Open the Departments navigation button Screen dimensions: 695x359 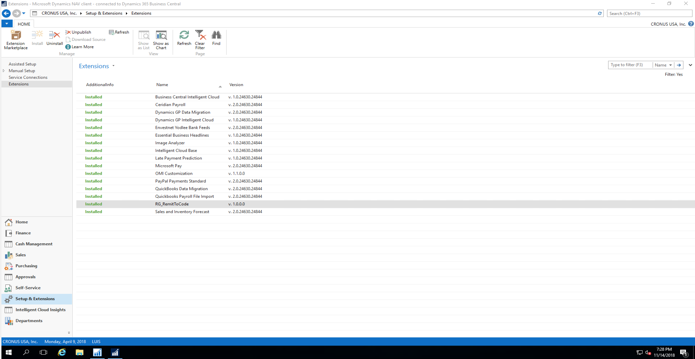click(x=36, y=321)
